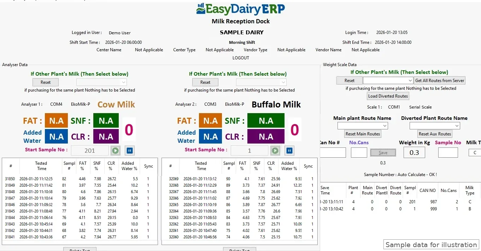Focus Start Sample No field showing 201

90,151
